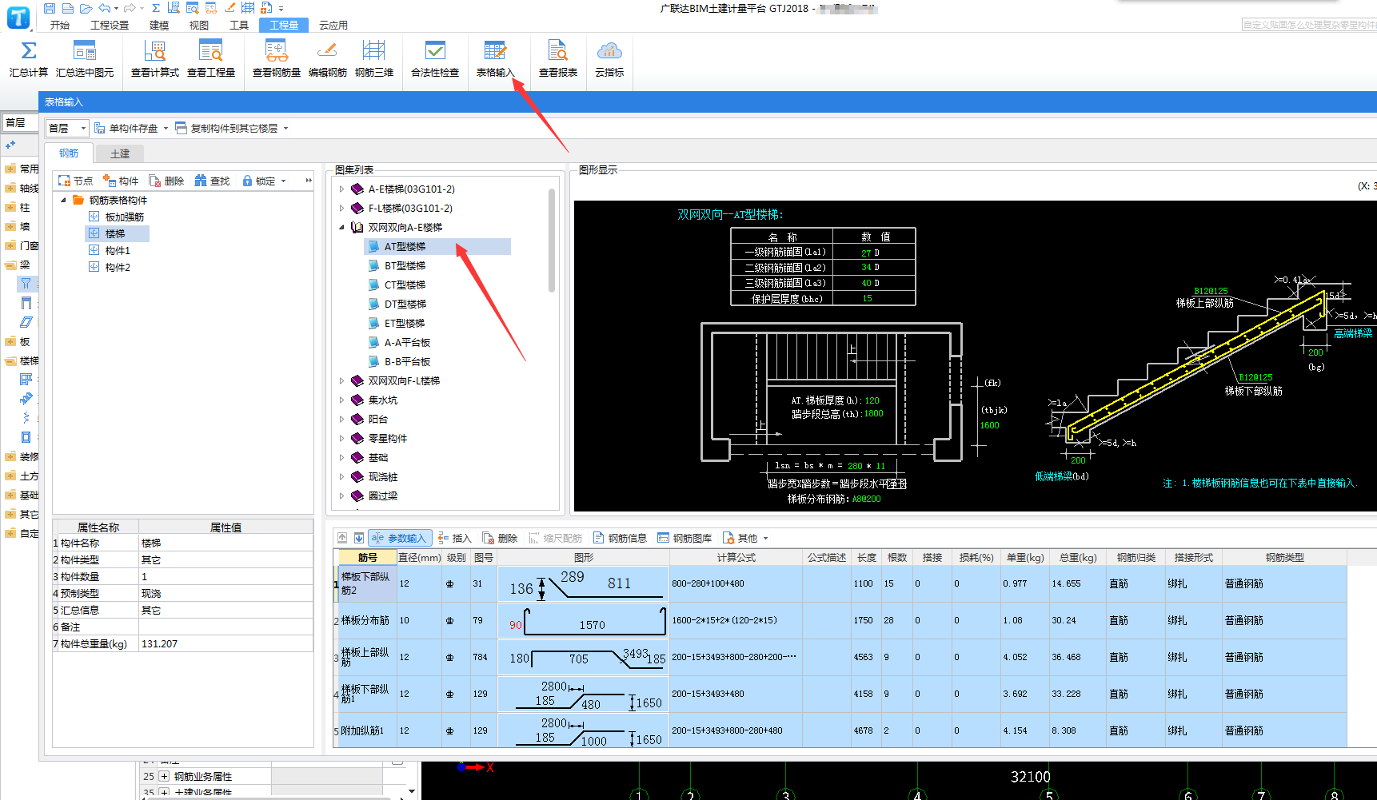Collapse 钢筋表格构件 tree root
Viewport: 1377px width, 800px height.
(x=64, y=201)
